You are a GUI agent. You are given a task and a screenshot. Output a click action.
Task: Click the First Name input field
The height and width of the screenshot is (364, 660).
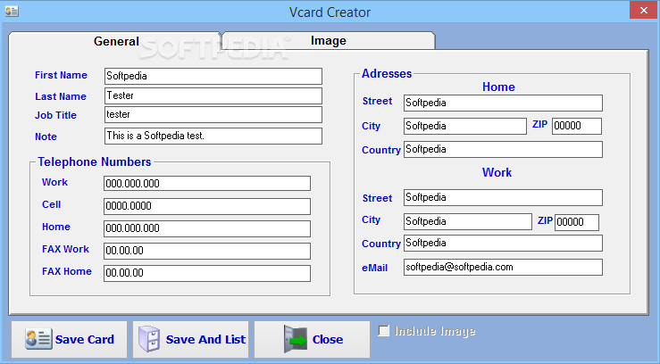[213, 76]
